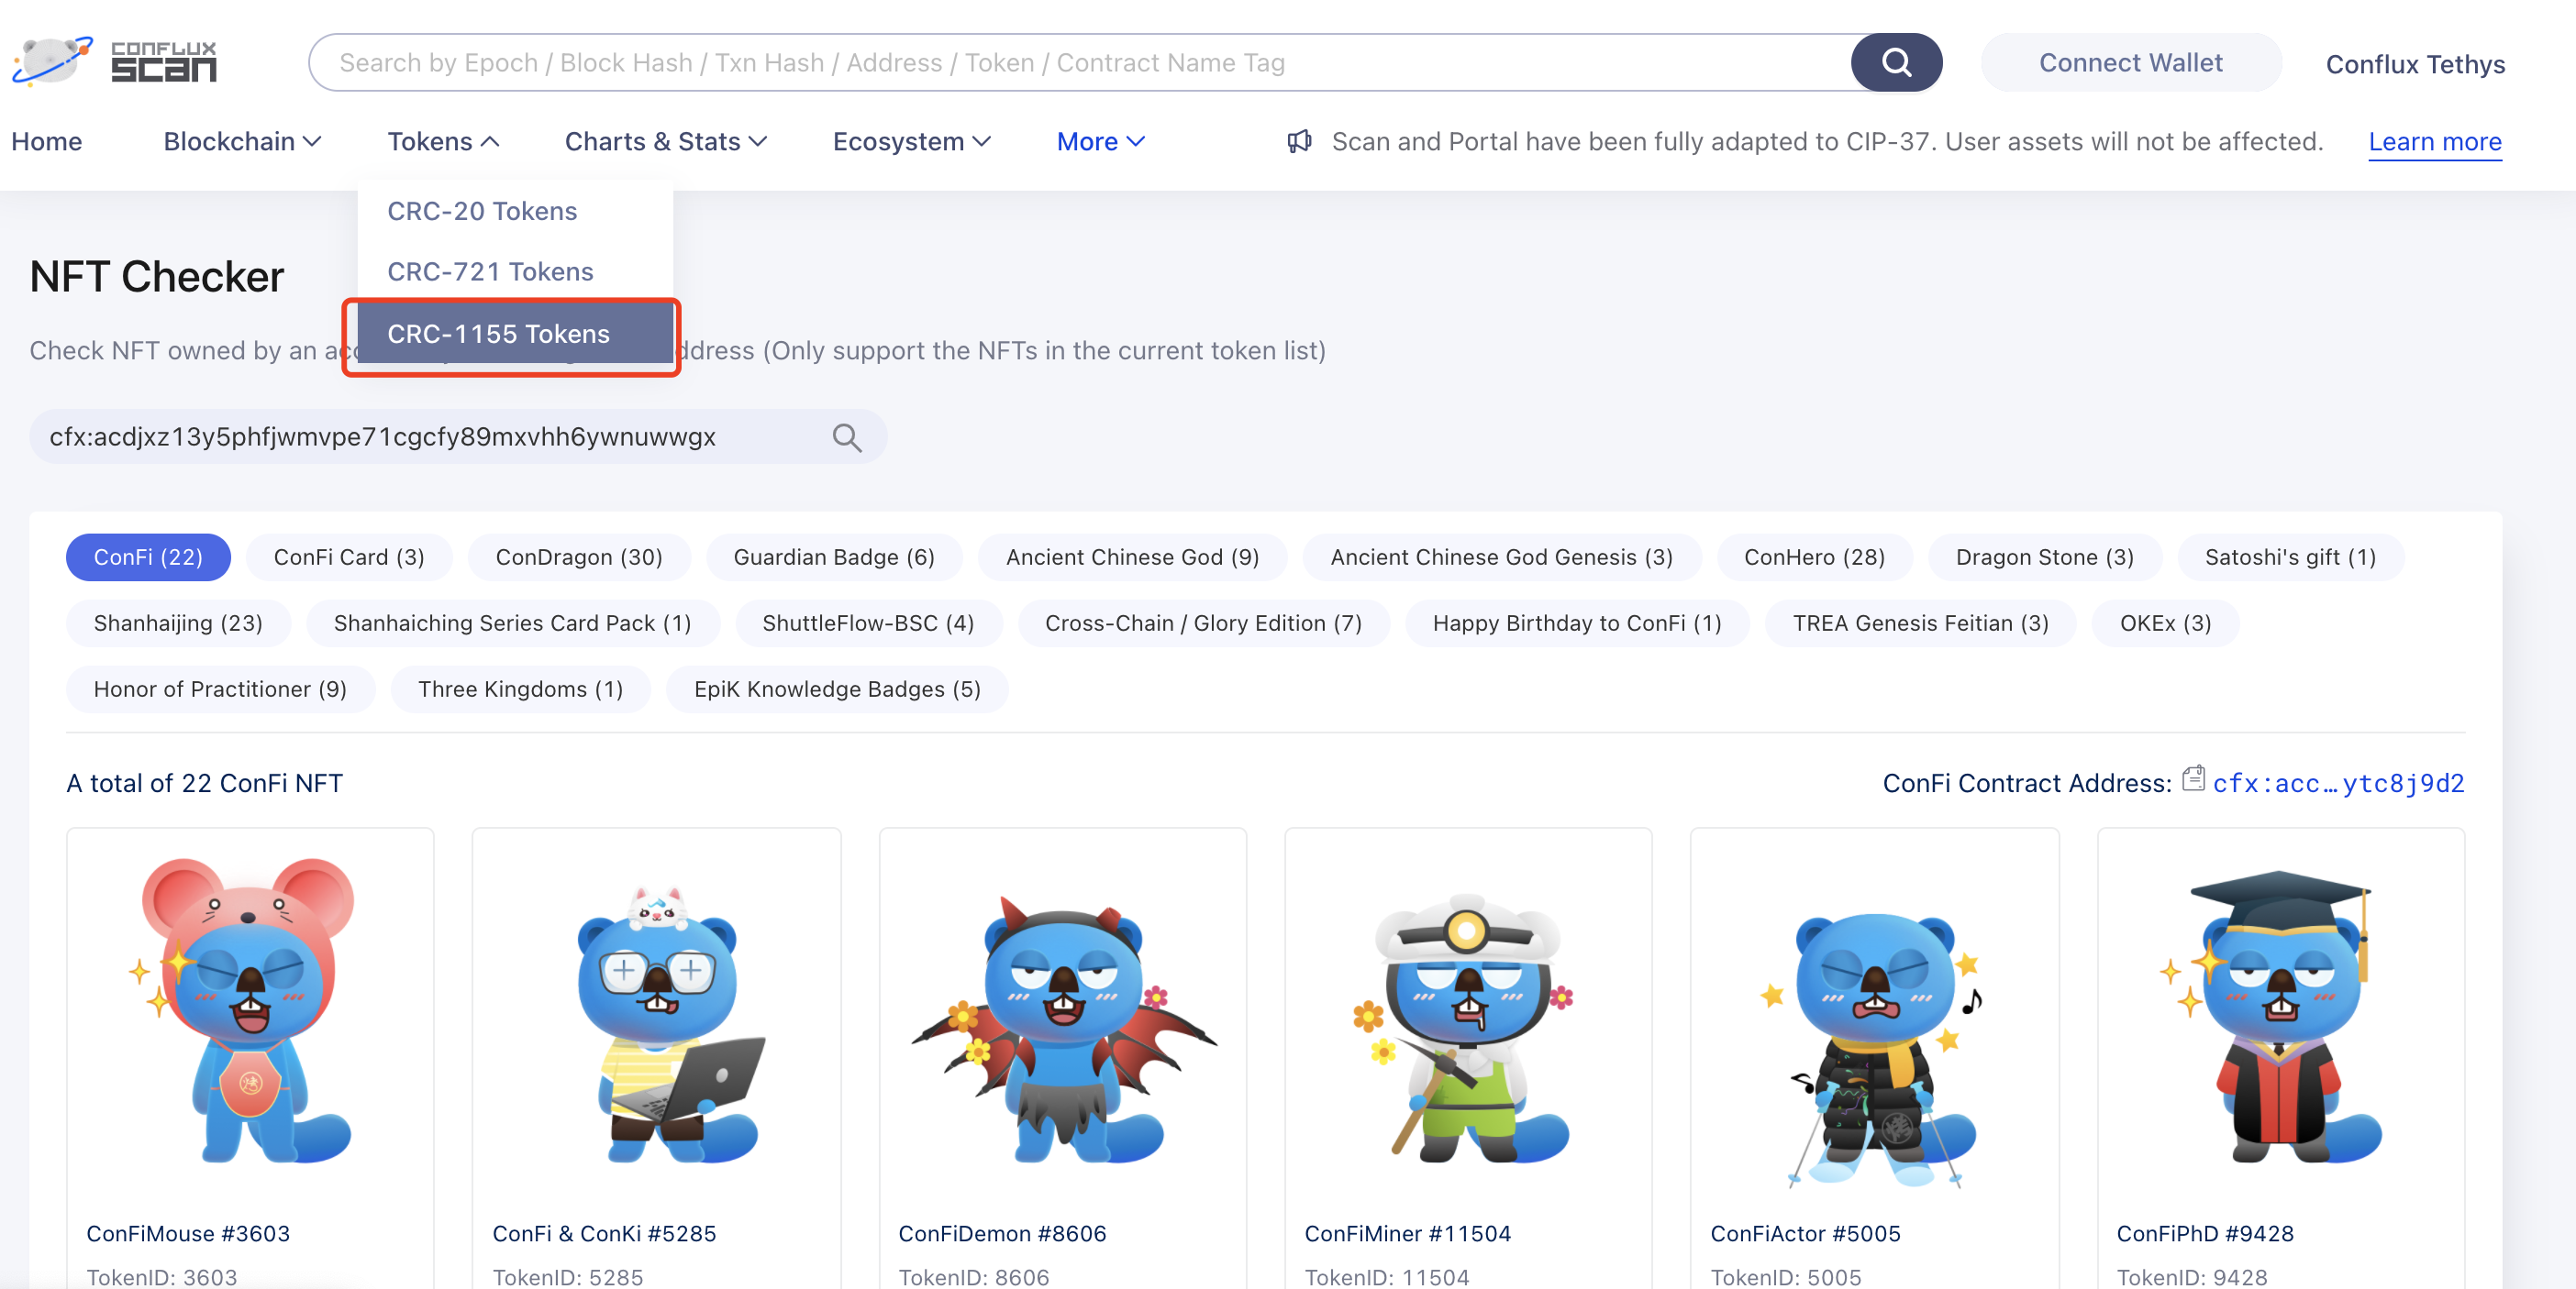Select the Ancient Chinese God (9) tab
The image size is (2576, 1289).
[x=1132, y=556]
